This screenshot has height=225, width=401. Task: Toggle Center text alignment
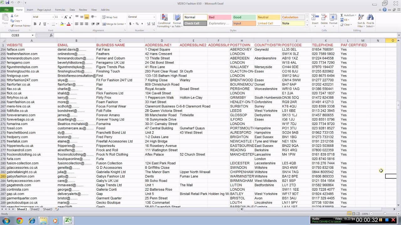coord(82,24)
